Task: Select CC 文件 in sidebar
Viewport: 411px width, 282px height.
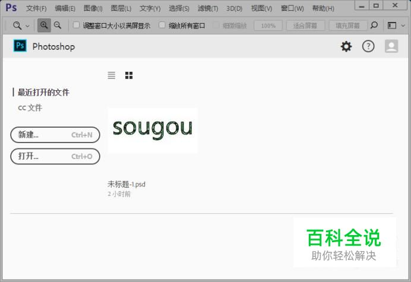Action: coord(30,107)
